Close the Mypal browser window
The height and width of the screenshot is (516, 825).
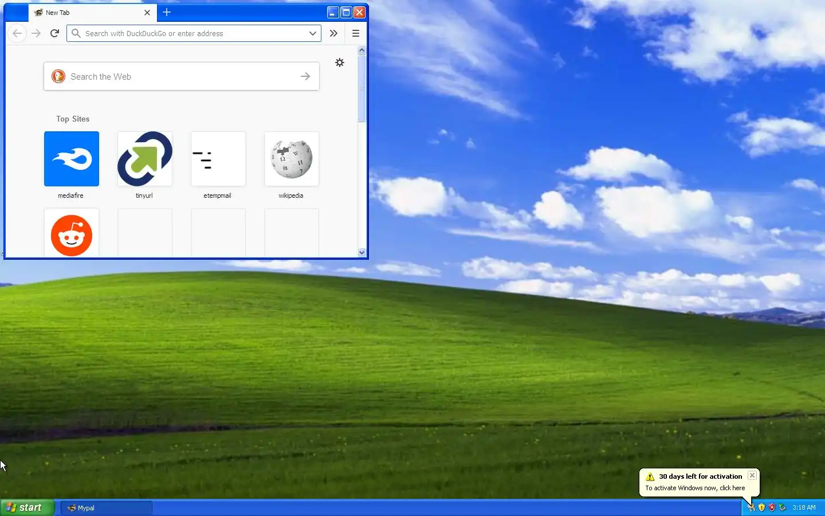tap(359, 12)
